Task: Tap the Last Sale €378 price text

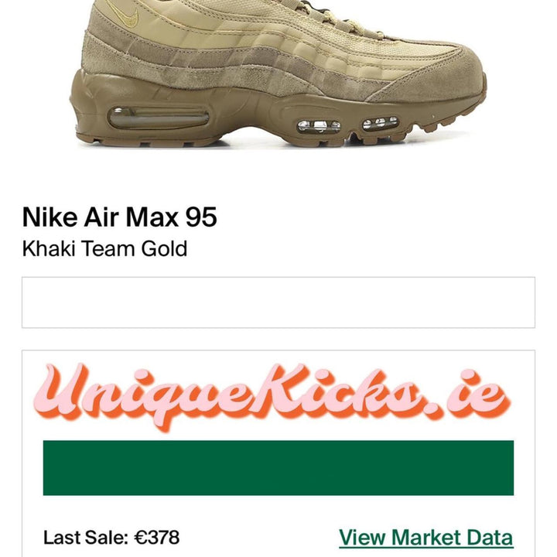Action: 111,538
